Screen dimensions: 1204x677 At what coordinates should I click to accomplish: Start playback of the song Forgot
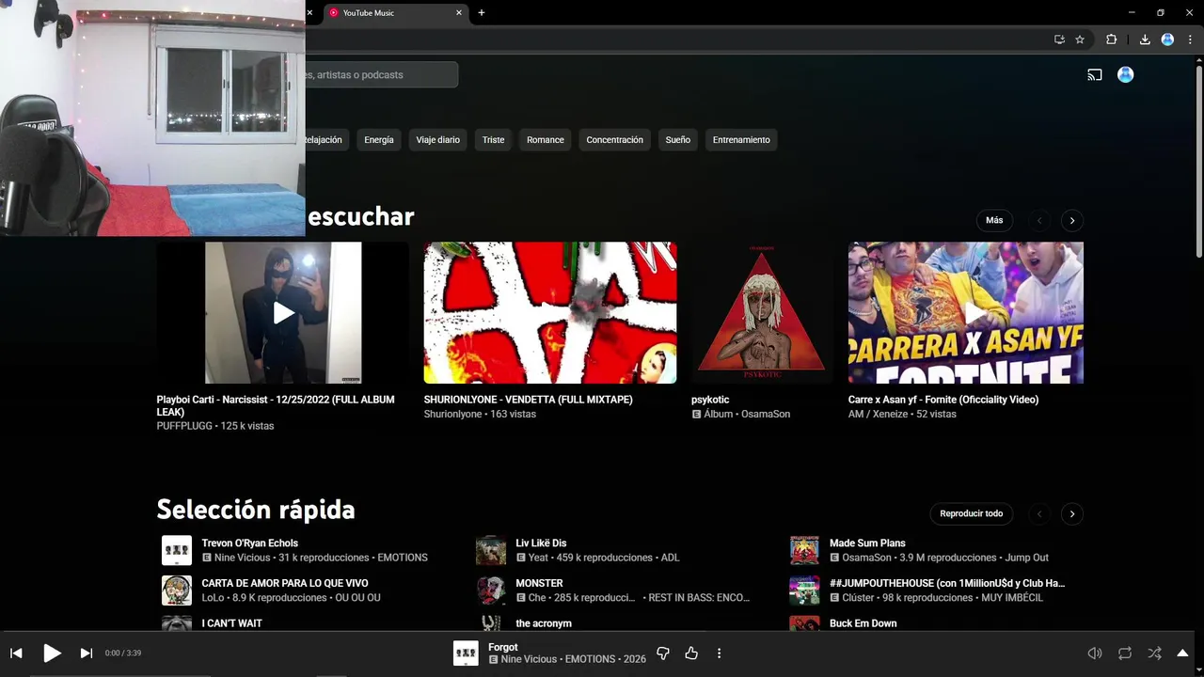pyautogui.click(x=52, y=653)
